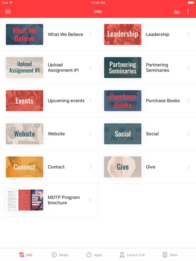Viewport: 196px width, 261px height.
Task: Expand the What We Believe chevron
Action: pos(90,34)
